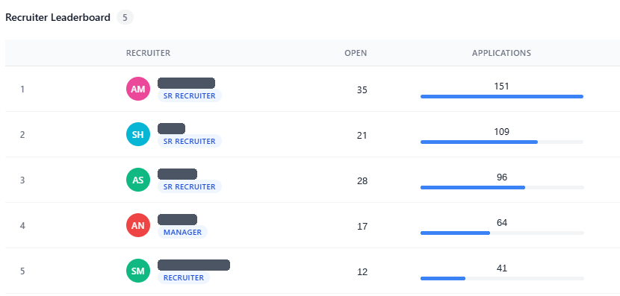Click rank number 2
This screenshot has width=620, height=296.
pos(22,135)
